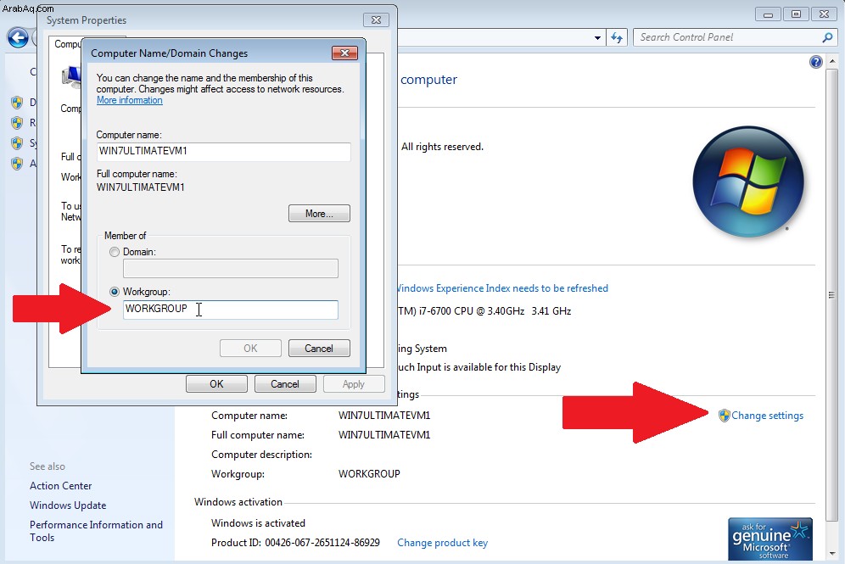Click the scrollbar down arrow at right edge
The width and height of the screenshot is (845, 564).
tap(832, 553)
